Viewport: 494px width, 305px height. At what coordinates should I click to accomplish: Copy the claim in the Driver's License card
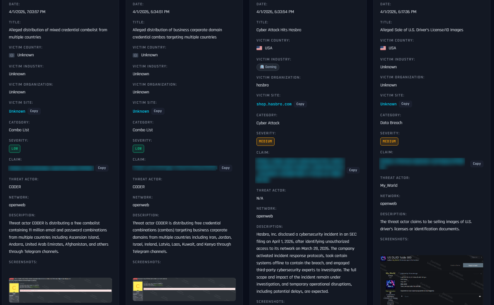click(x=476, y=164)
